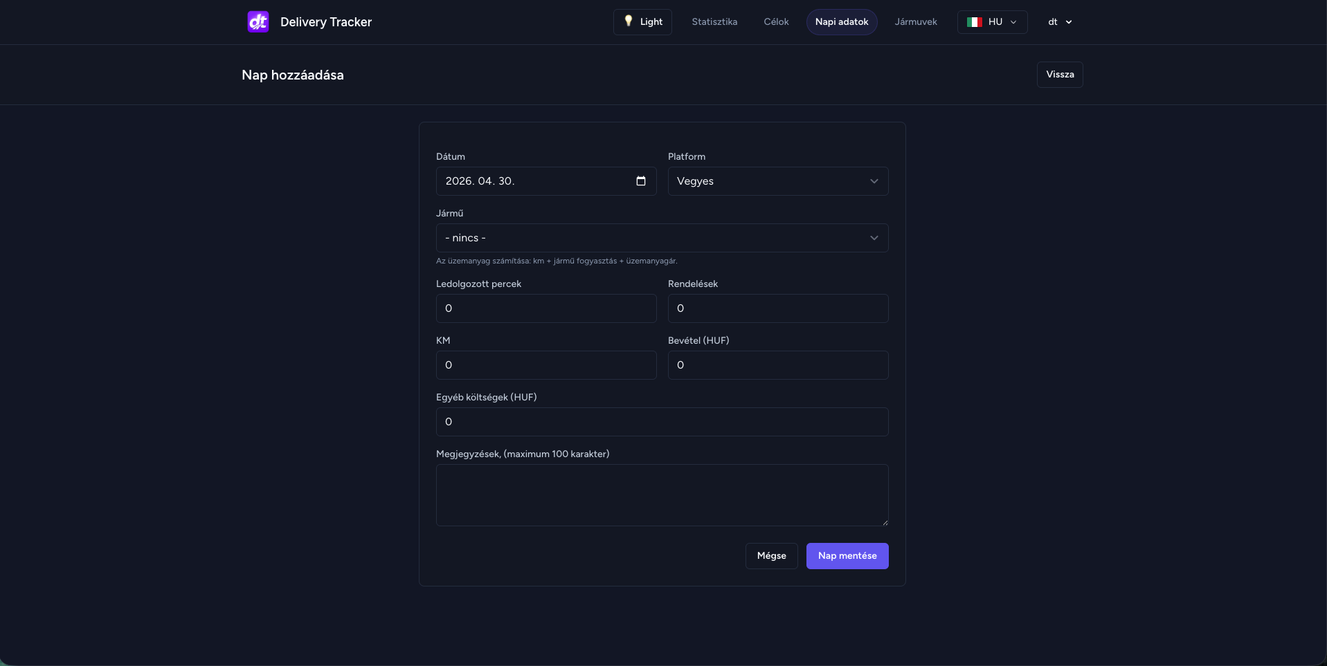
Task: Click the Vissza button
Action: pos(1060,75)
